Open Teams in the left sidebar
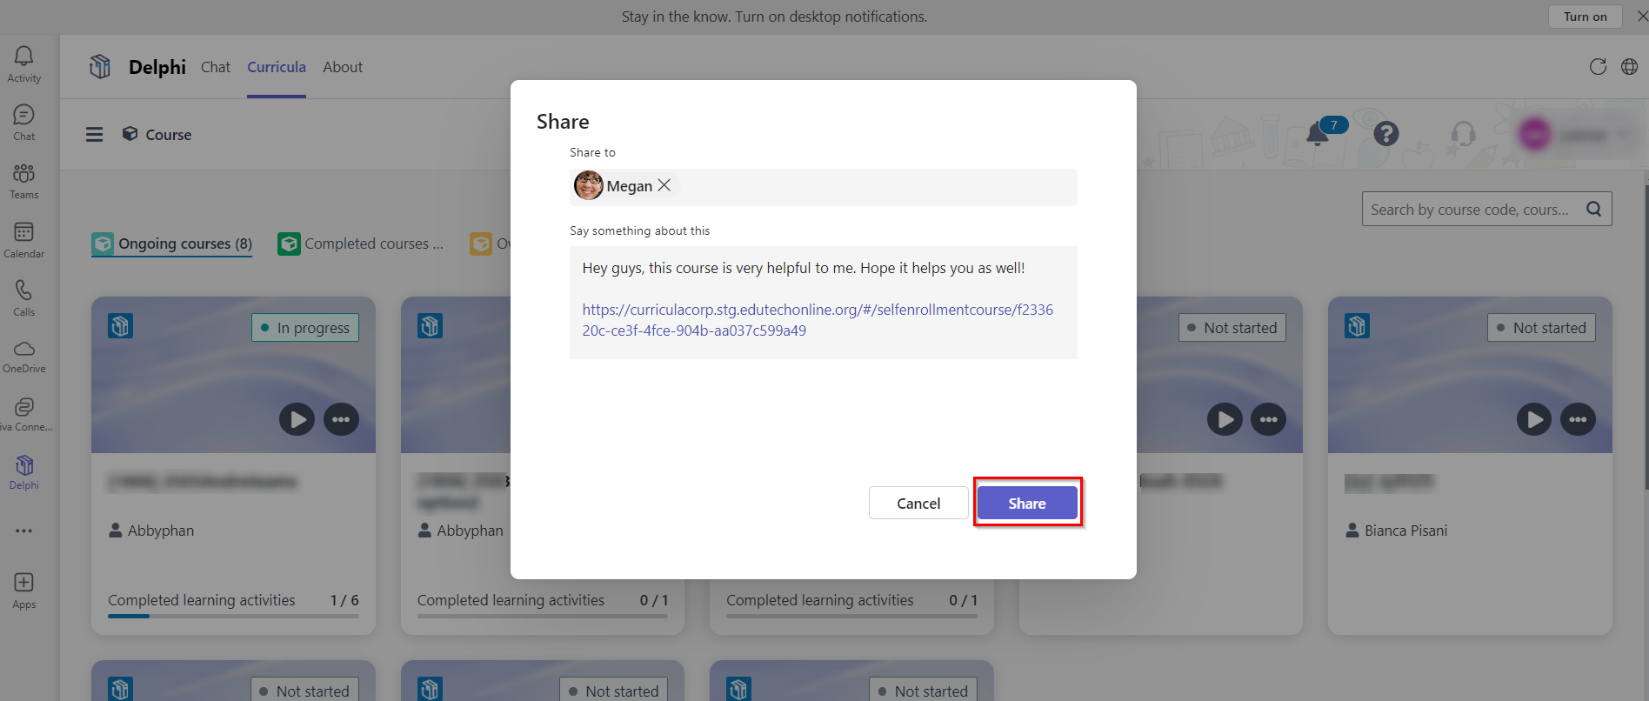This screenshot has width=1649, height=701. [23, 181]
